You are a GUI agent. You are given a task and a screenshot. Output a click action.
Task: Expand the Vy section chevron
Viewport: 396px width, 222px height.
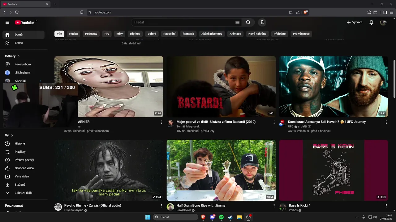tap(12, 135)
